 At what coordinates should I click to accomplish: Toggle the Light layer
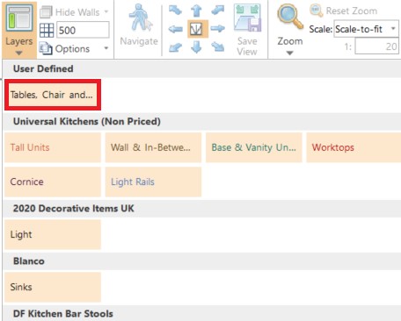[53, 234]
